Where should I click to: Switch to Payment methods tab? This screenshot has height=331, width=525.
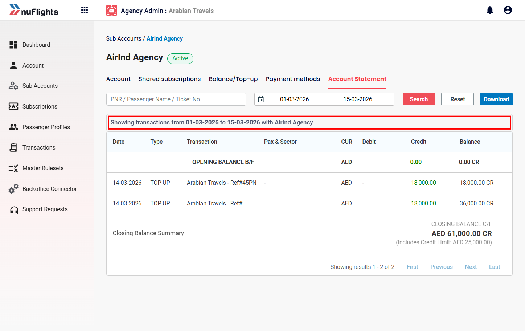click(x=293, y=79)
